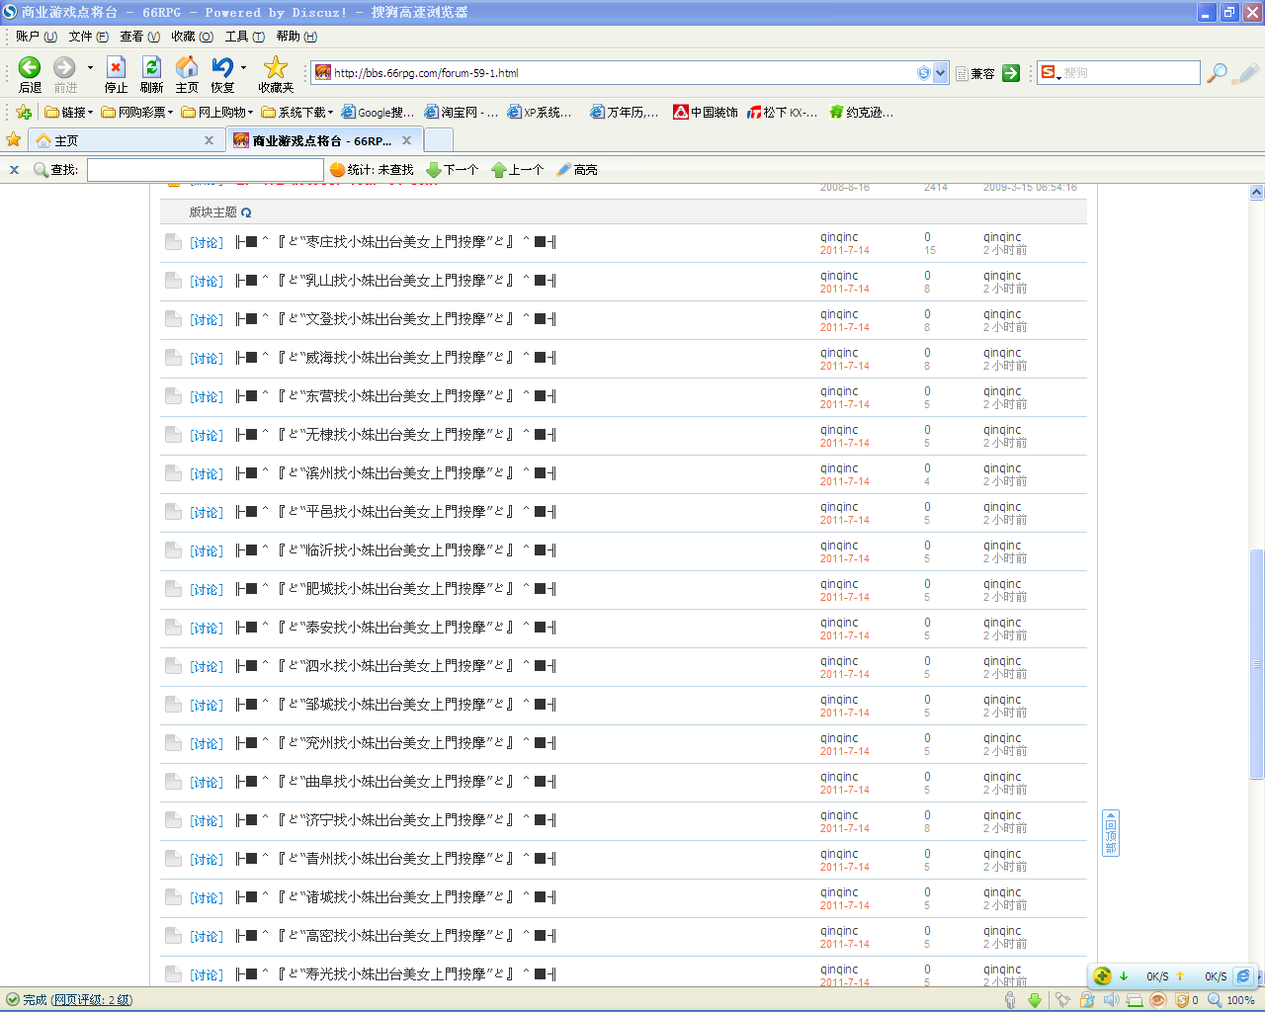Open the Home page icon

(x=187, y=67)
